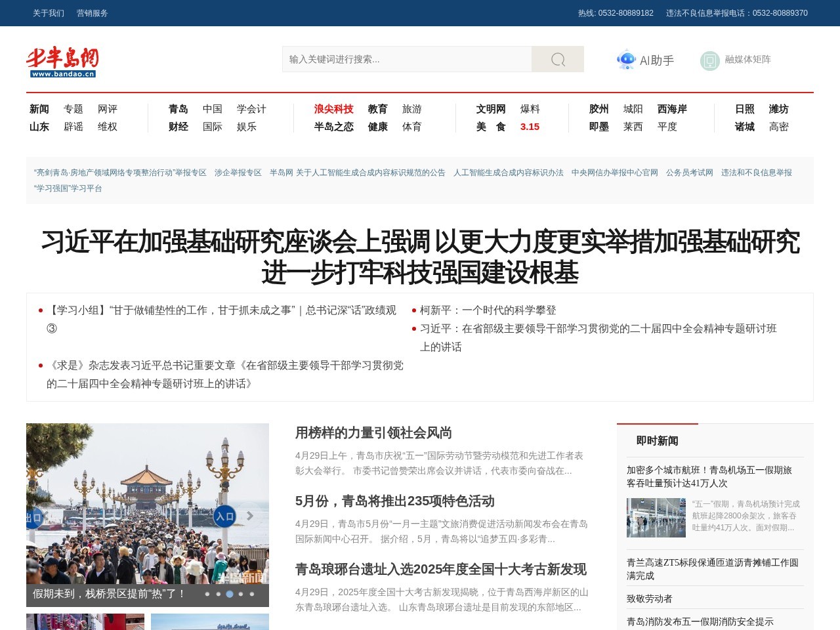Focus the keyword search input field
This screenshot has width=840, height=630.
point(407,59)
